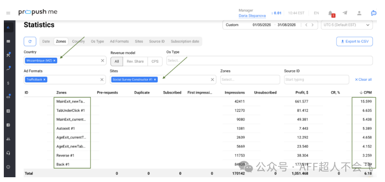
Task: Select the CPS revenue model
Action: click(x=155, y=61)
